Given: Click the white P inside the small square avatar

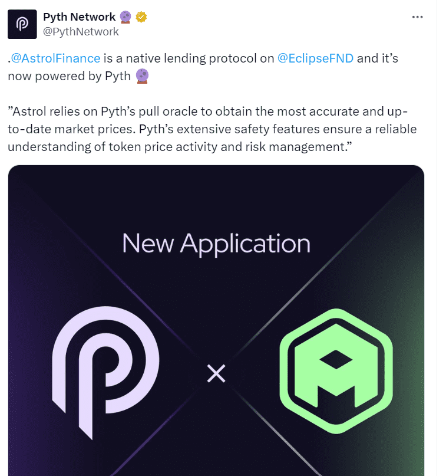Looking at the screenshot, I should coord(22,24).
